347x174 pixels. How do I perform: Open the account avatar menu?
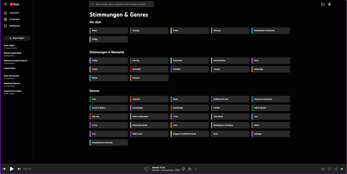point(329,4)
